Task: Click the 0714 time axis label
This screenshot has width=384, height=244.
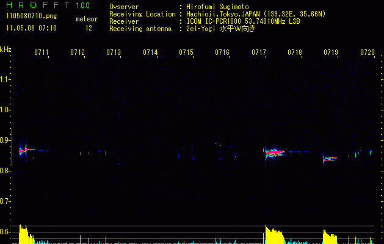Action: 150,52
